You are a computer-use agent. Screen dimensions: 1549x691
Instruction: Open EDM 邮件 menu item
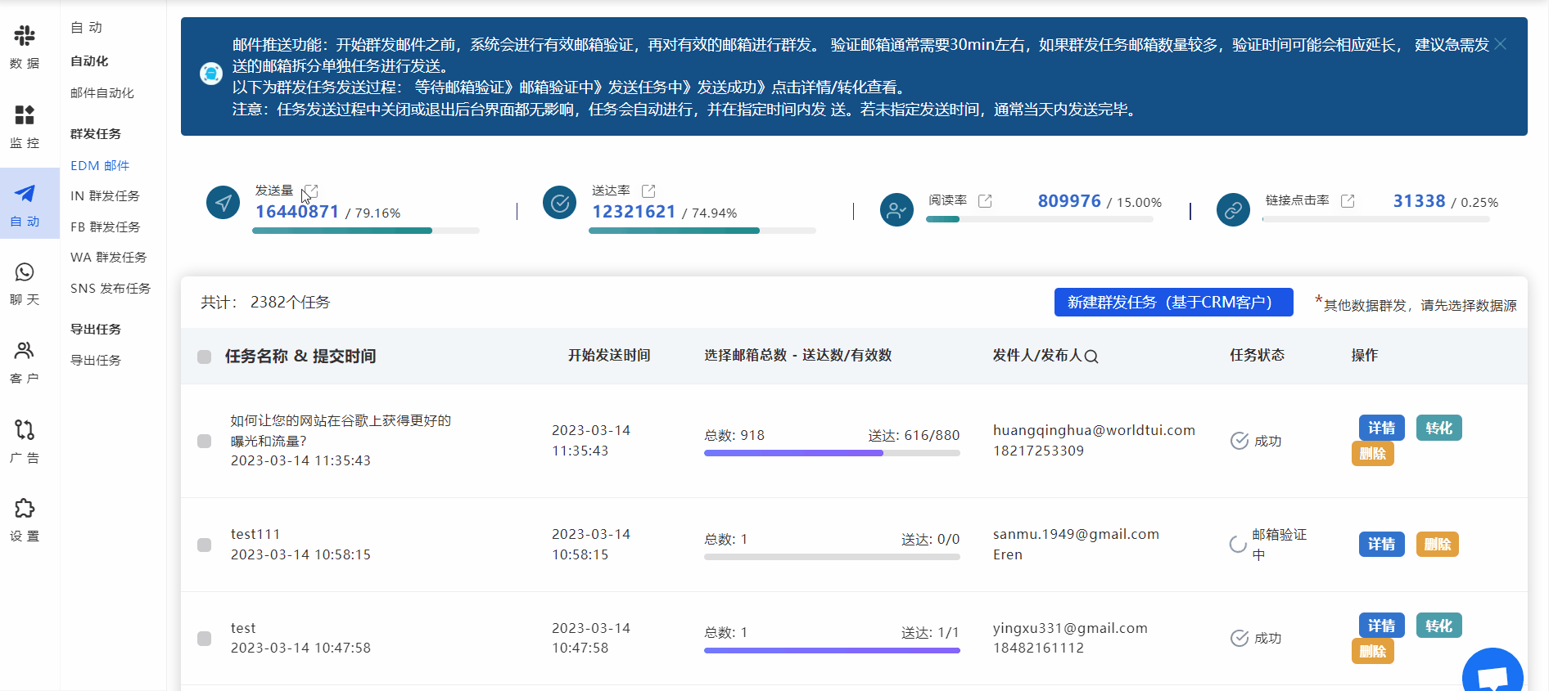100,165
